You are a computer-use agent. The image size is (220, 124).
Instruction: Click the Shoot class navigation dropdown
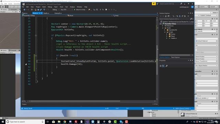click(x=90, y=15)
